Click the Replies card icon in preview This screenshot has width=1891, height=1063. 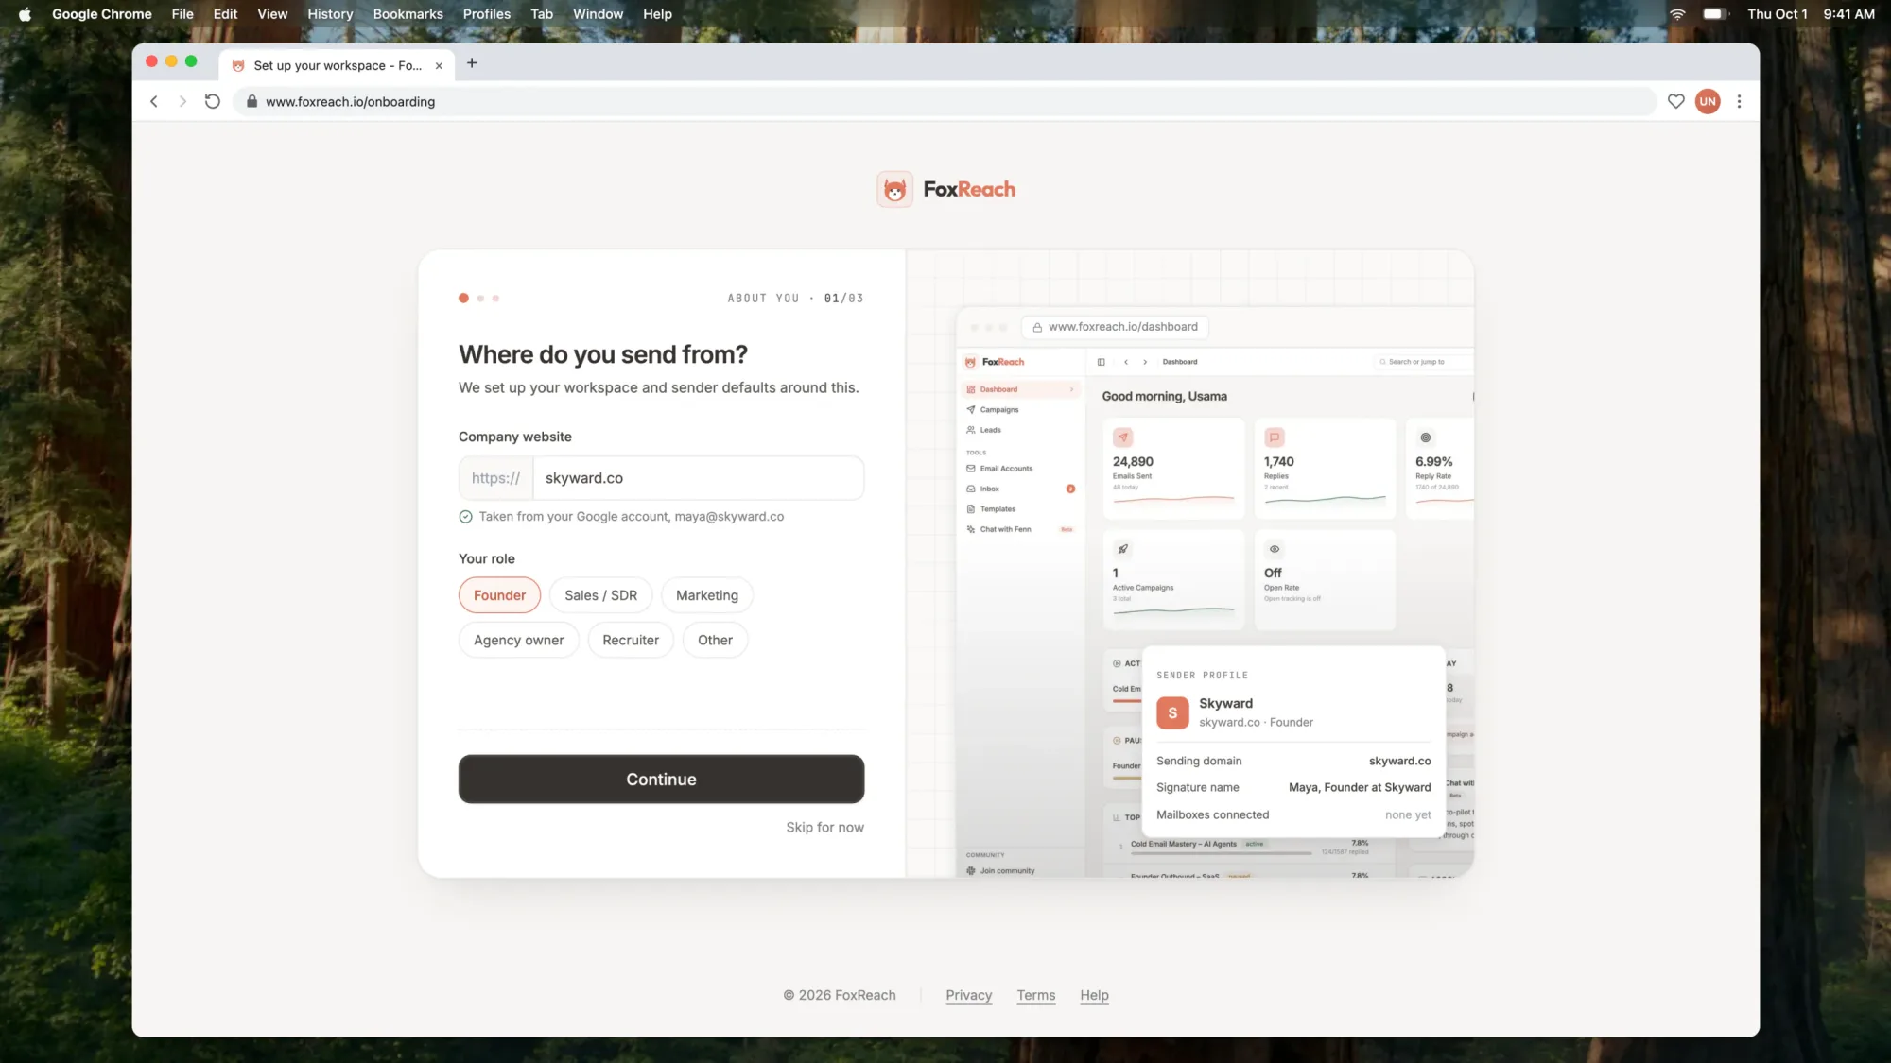[x=1274, y=437]
